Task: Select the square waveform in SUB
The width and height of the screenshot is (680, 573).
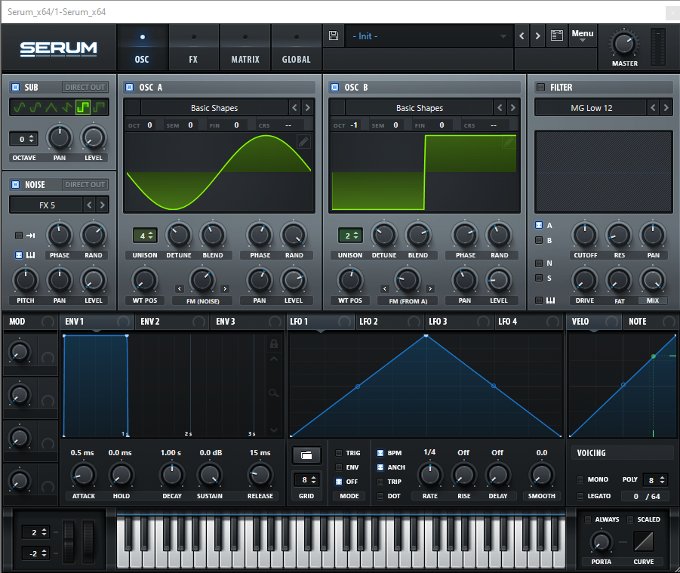Action: (x=83, y=107)
